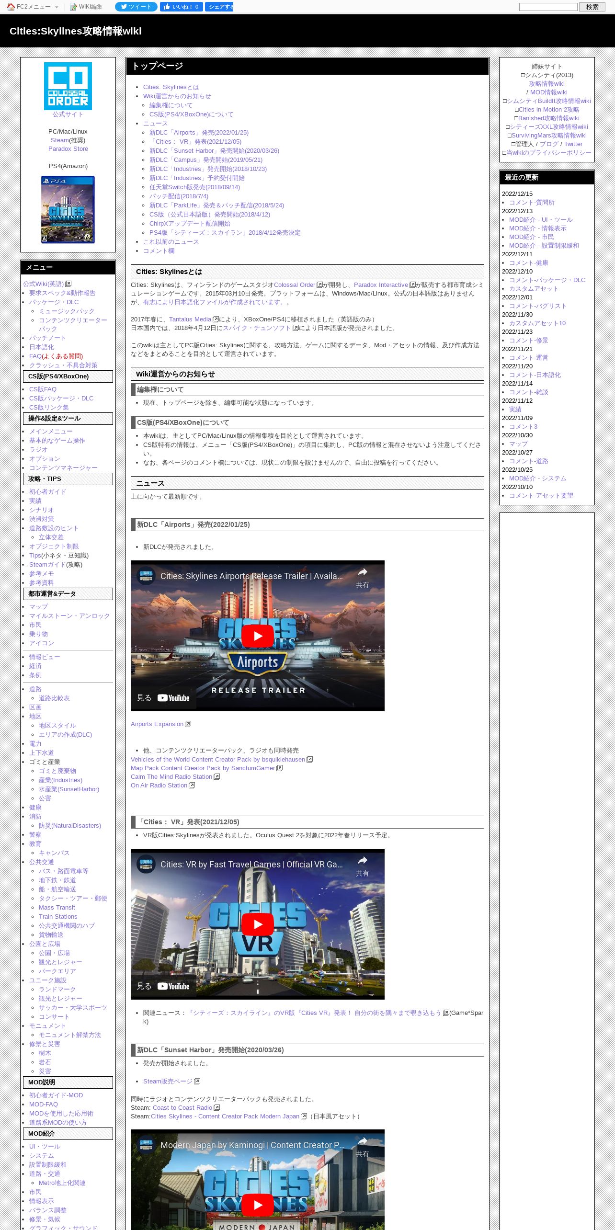Open FAQ(よくある質問) menu item
The image size is (615, 1230).
[x=56, y=356]
